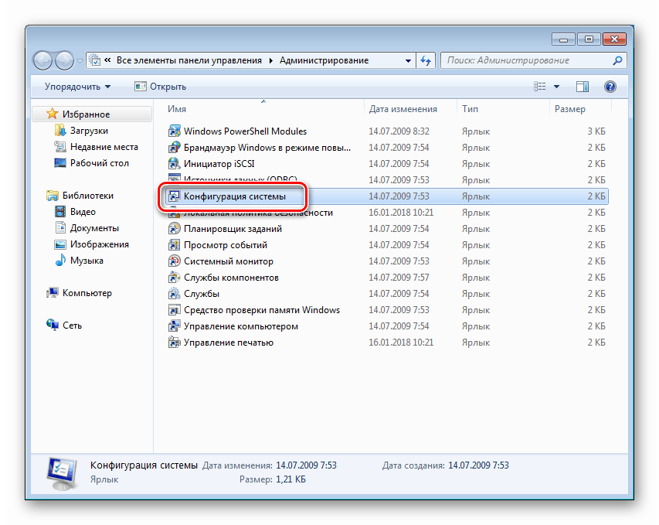Expand the breadcrumb arrow before Администрирование
Image resolution: width=659 pixels, height=525 pixels.
click(270, 60)
